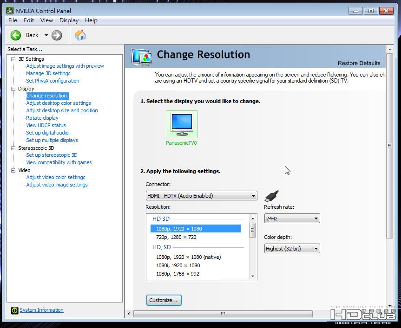Open Set up stereoscopic 3D task
This screenshot has width=401, height=328.
pos(52,155)
